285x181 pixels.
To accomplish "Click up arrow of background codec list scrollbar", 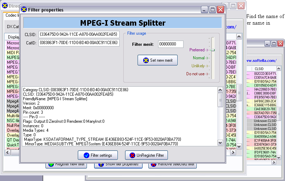I will [x=239, y=37].
